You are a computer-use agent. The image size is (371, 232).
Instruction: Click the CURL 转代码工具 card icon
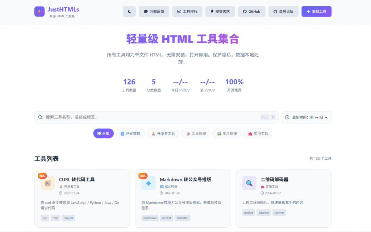click(48, 183)
